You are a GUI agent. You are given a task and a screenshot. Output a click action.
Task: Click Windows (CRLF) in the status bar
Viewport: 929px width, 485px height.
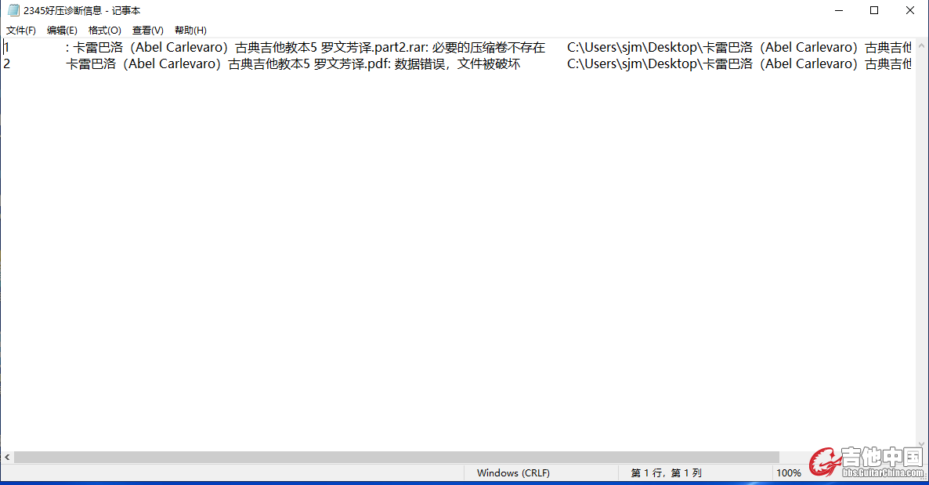(x=513, y=472)
